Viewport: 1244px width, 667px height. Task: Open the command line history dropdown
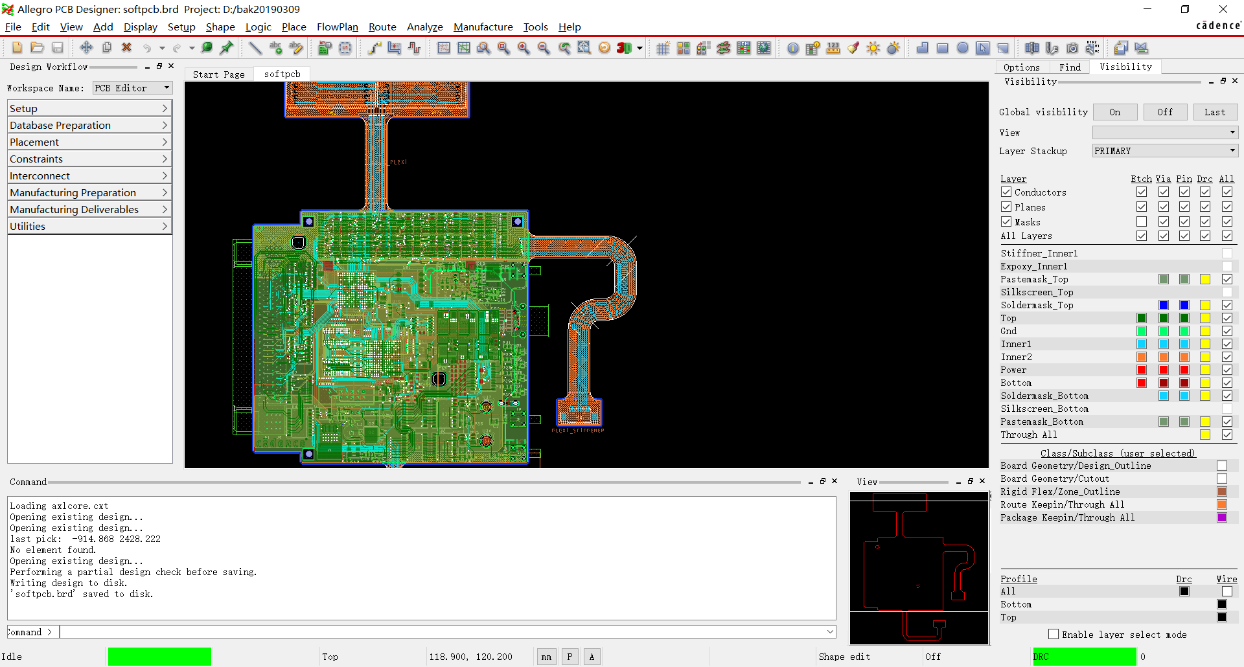point(830,631)
